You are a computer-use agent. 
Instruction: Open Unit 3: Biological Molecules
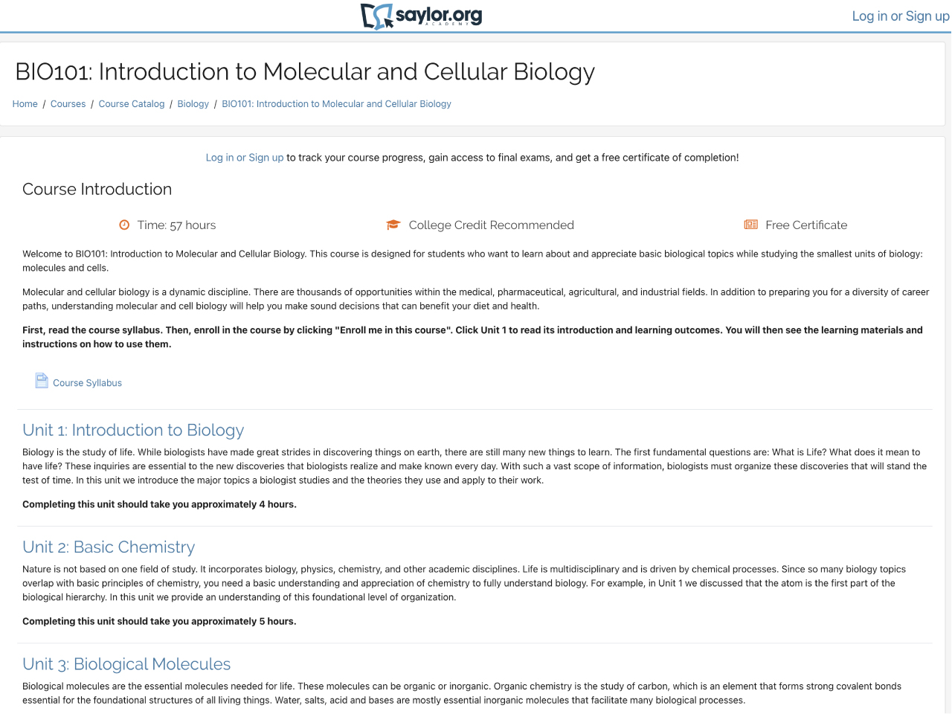126,663
